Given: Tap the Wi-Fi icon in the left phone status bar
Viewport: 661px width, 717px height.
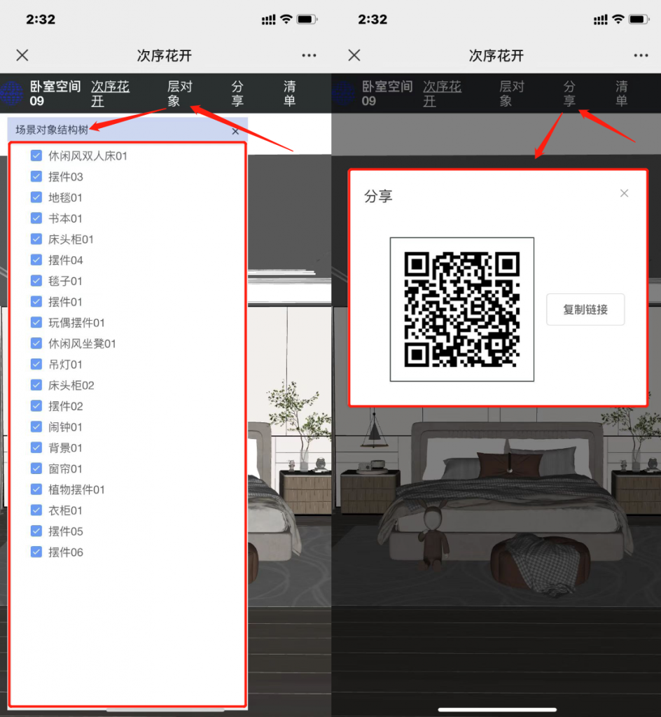Looking at the screenshot, I should coord(286,19).
